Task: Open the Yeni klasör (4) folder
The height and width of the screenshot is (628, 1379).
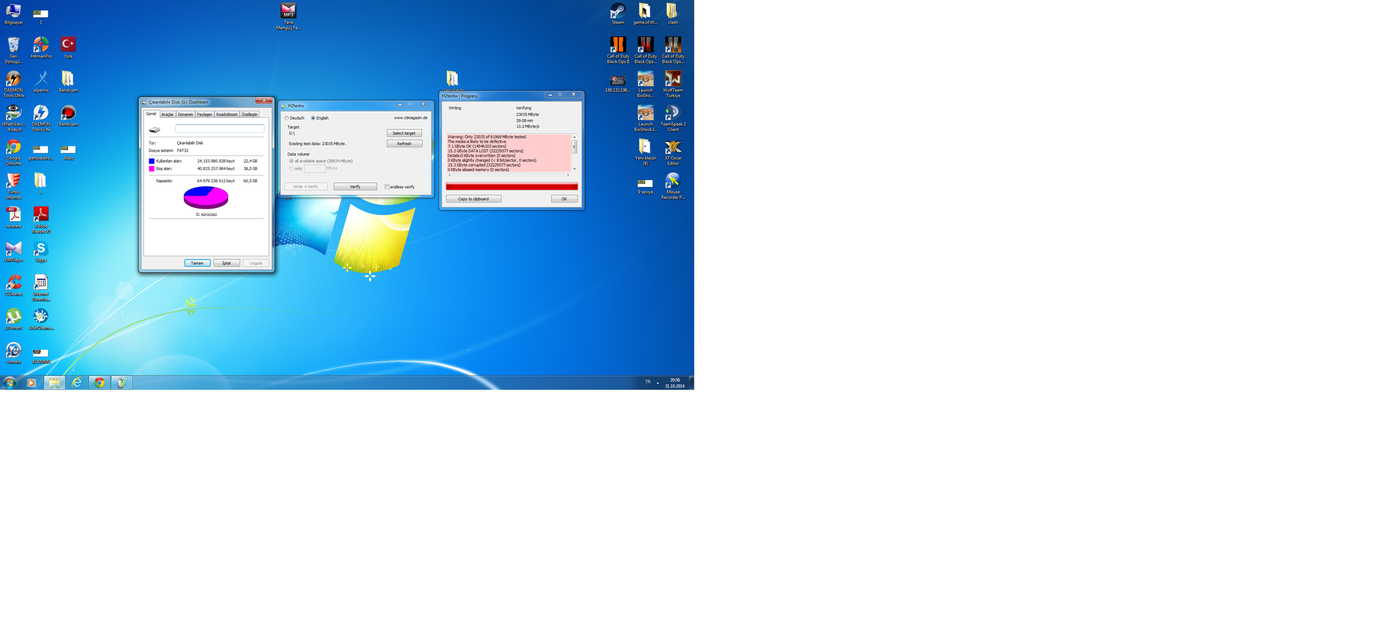Action: [645, 152]
